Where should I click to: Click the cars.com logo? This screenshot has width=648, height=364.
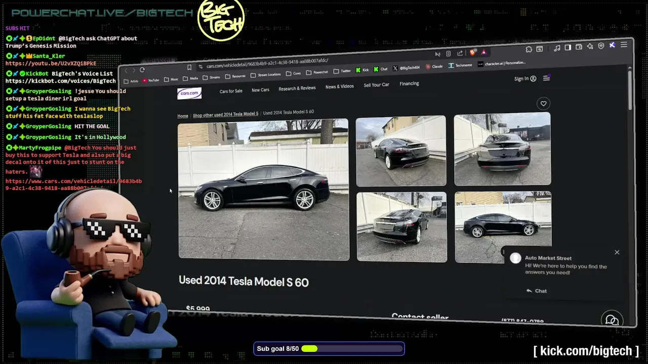pos(189,93)
